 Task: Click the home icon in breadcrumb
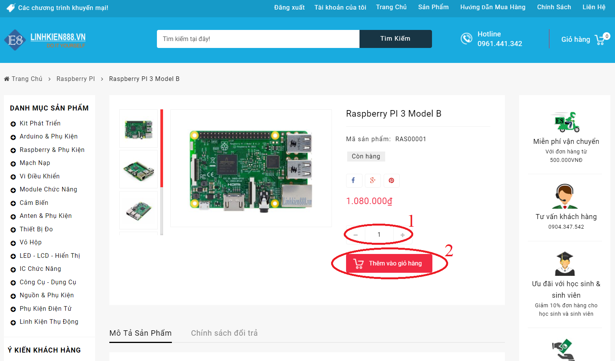tap(7, 79)
